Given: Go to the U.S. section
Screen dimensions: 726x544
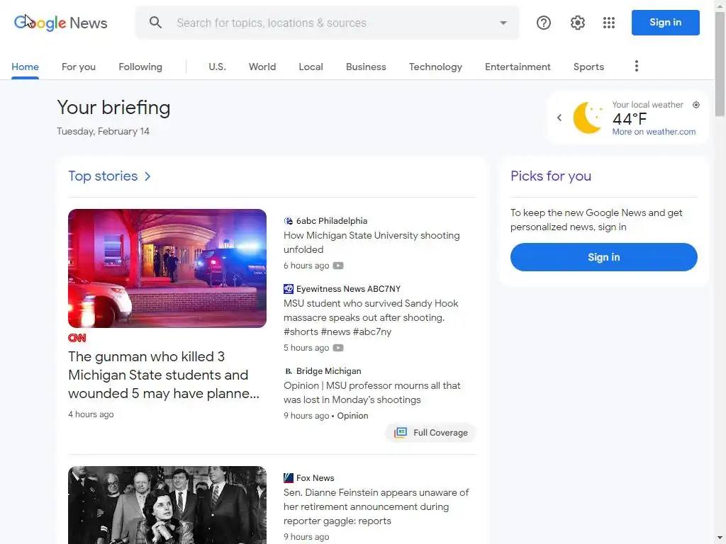Looking at the screenshot, I should (x=217, y=67).
